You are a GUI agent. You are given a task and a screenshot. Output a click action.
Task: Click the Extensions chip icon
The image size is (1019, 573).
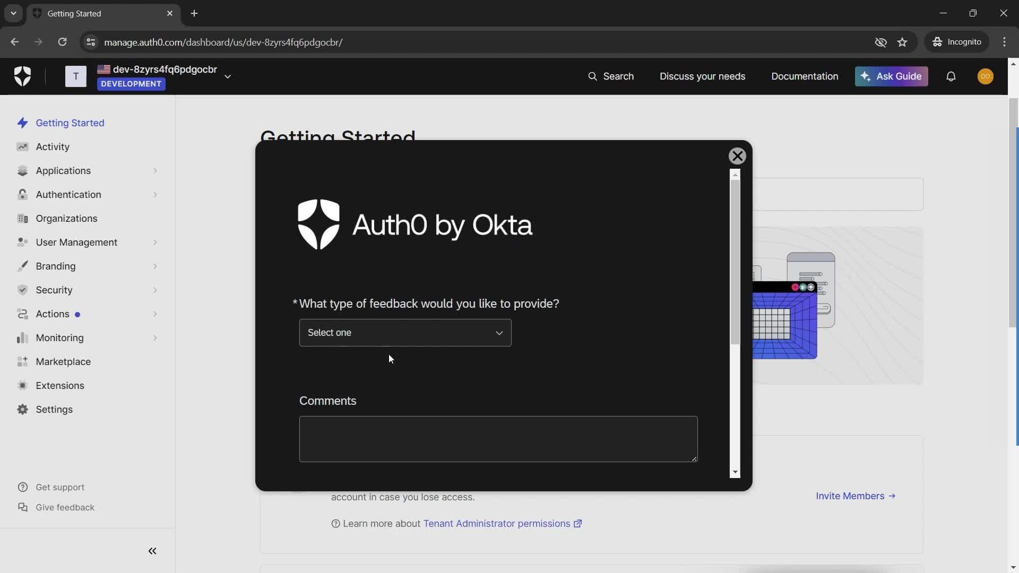click(x=22, y=386)
